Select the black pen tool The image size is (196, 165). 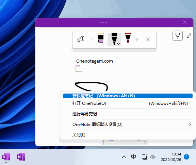[x=114, y=39]
